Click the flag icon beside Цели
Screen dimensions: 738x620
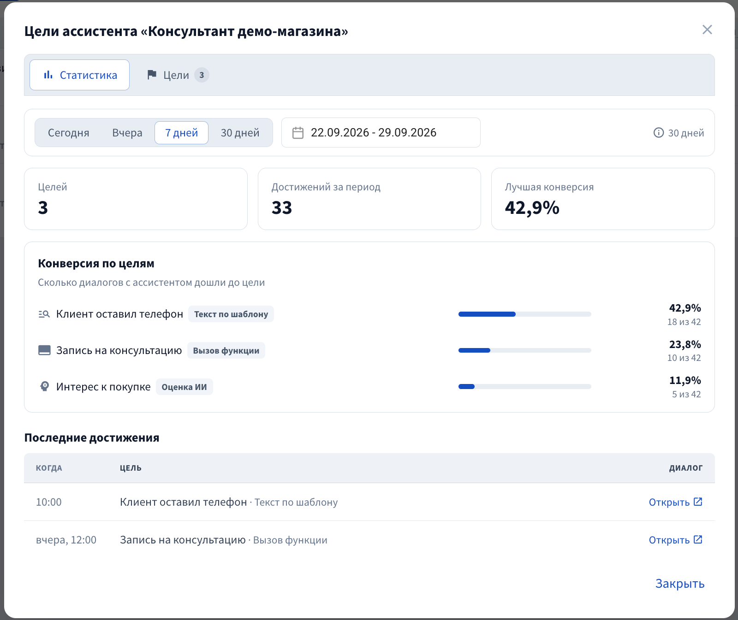coord(152,75)
